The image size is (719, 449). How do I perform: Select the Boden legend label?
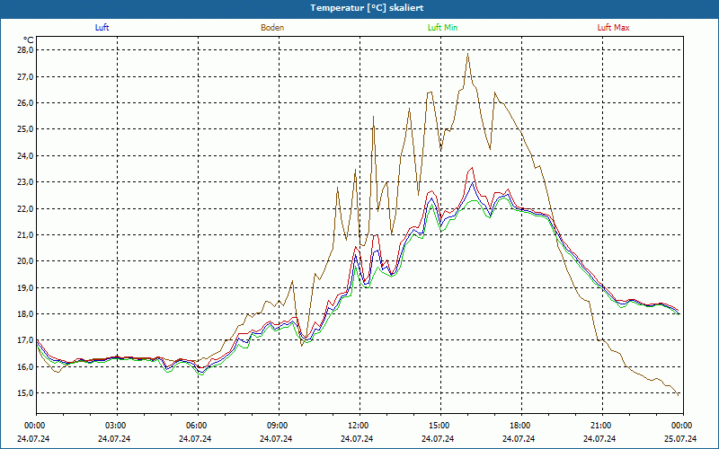coord(272,28)
